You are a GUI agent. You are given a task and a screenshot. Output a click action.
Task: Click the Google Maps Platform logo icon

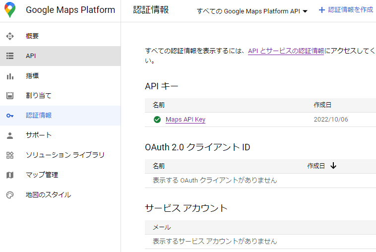[x=10, y=10]
